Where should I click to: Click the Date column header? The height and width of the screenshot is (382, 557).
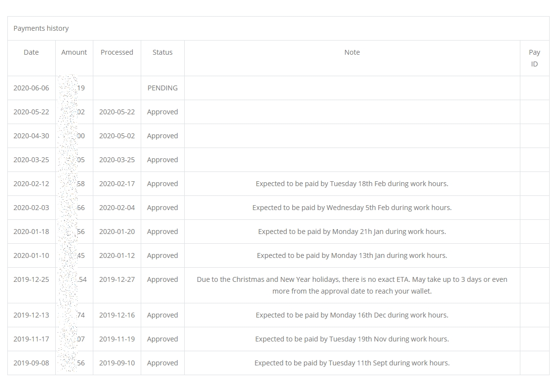(x=31, y=52)
